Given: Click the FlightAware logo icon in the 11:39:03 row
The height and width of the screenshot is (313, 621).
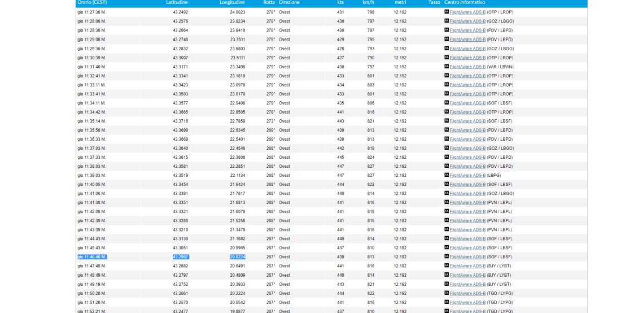Looking at the screenshot, I should 447,175.
